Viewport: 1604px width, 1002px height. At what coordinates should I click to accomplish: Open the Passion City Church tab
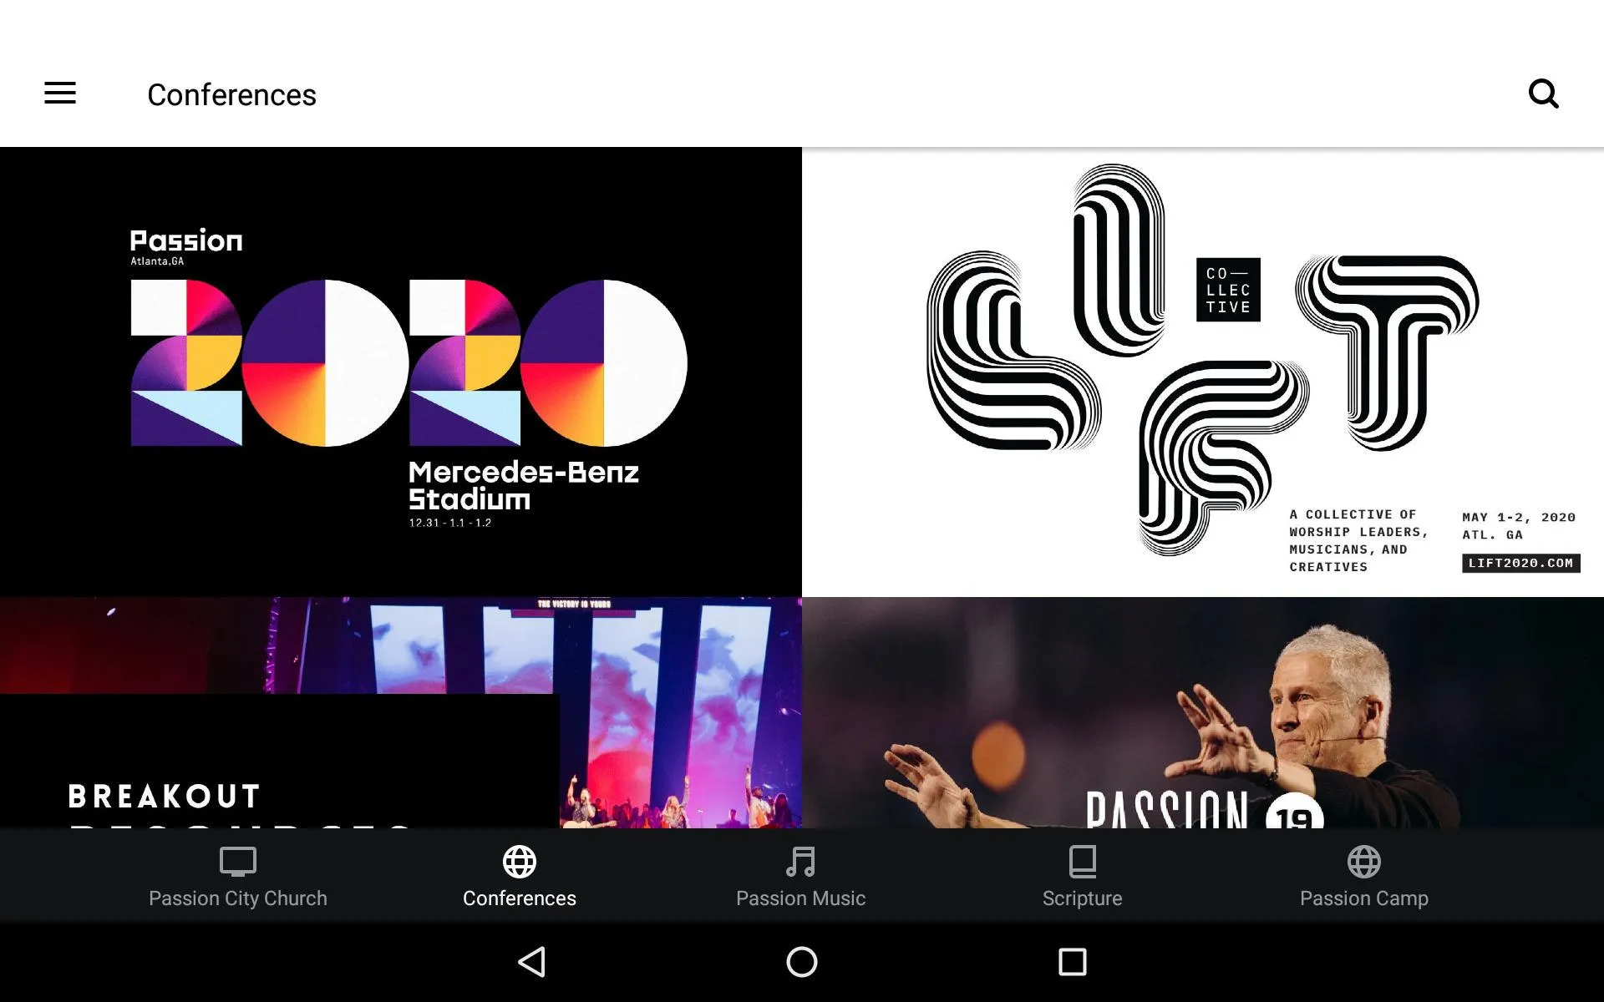coord(236,875)
